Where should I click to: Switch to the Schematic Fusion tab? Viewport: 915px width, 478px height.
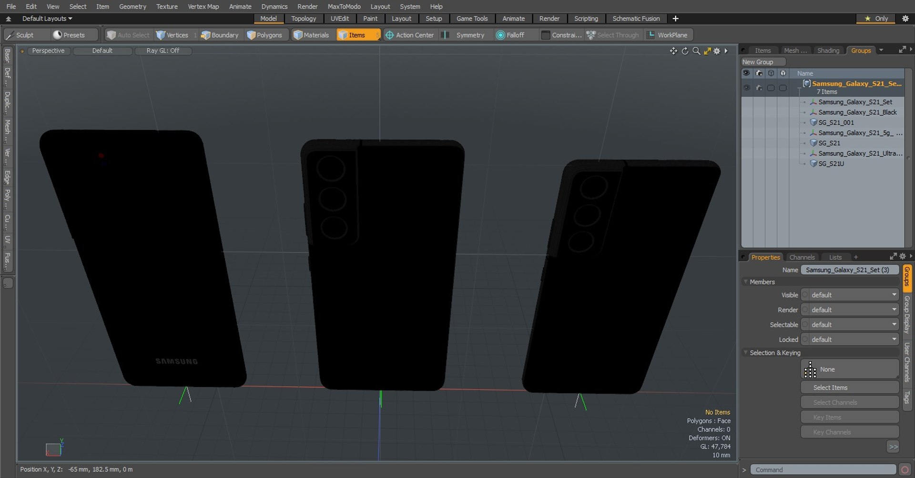[x=636, y=19]
